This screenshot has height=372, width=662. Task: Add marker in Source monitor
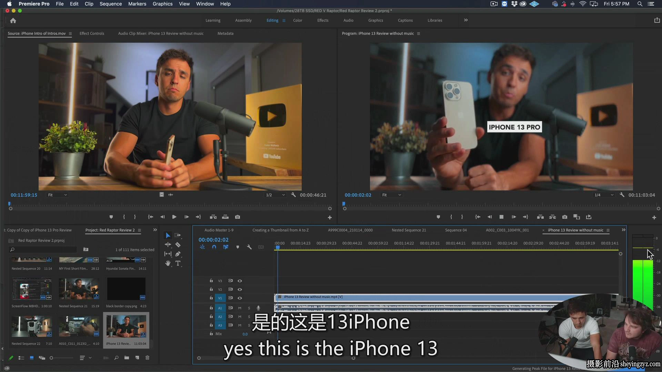point(111,217)
